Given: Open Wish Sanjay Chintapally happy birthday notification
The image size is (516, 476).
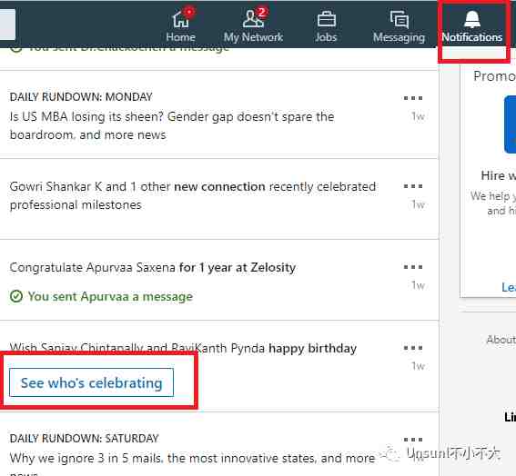Looking at the screenshot, I should tap(183, 348).
